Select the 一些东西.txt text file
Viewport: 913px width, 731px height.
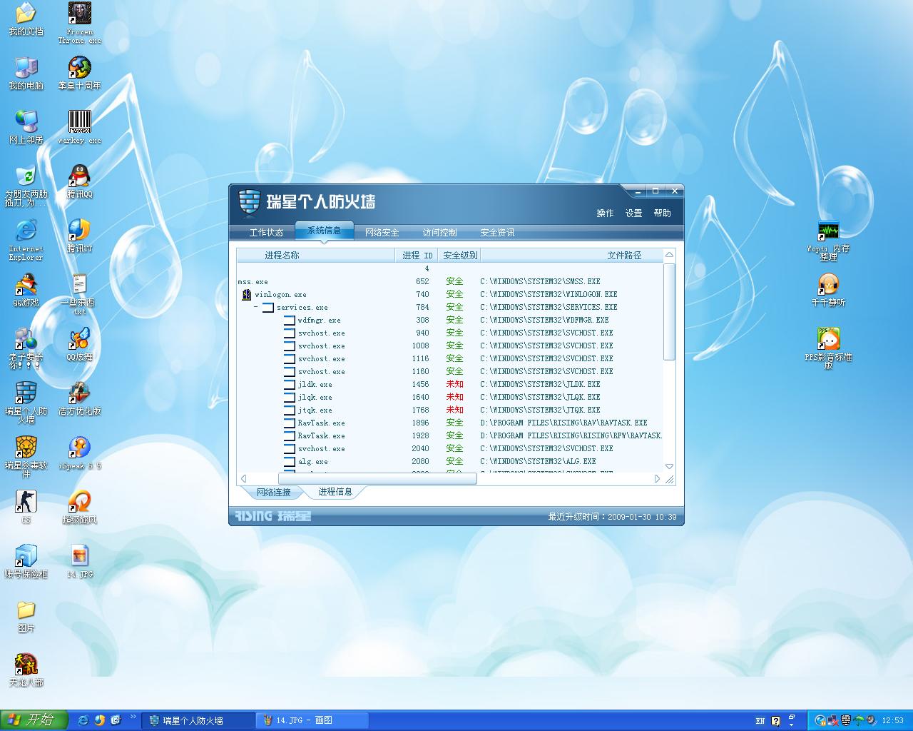tap(79, 295)
